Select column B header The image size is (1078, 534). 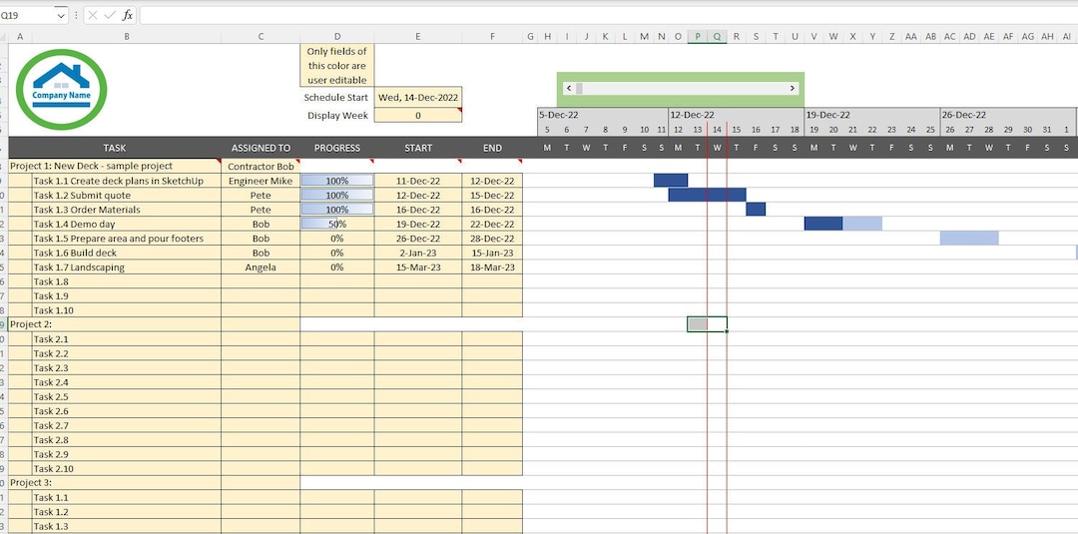(x=127, y=37)
